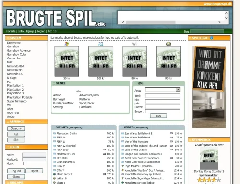This screenshot has height=184, width=240.
Task: Select Nintendo 64 in the System list
Action: [15, 70]
